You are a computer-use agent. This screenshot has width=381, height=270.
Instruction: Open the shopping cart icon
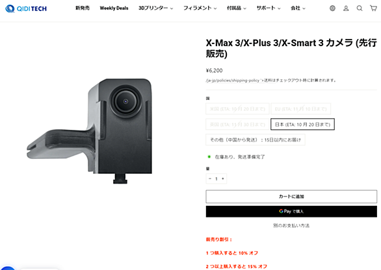pos(373,8)
